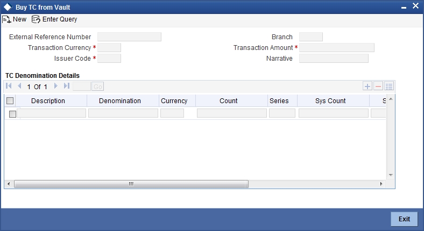Viewport: 424px width, 231px height.
Task: Click the Transaction Amount field
Action: click(x=337, y=48)
